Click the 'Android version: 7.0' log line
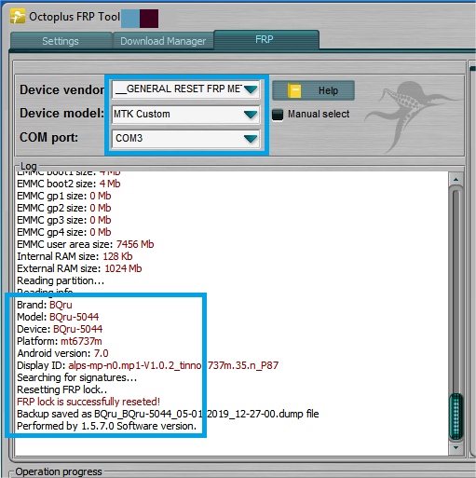This screenshot has height=478, width=476. tap(62, 353)
